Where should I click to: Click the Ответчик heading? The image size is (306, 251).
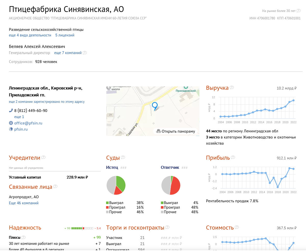(170, 167)
